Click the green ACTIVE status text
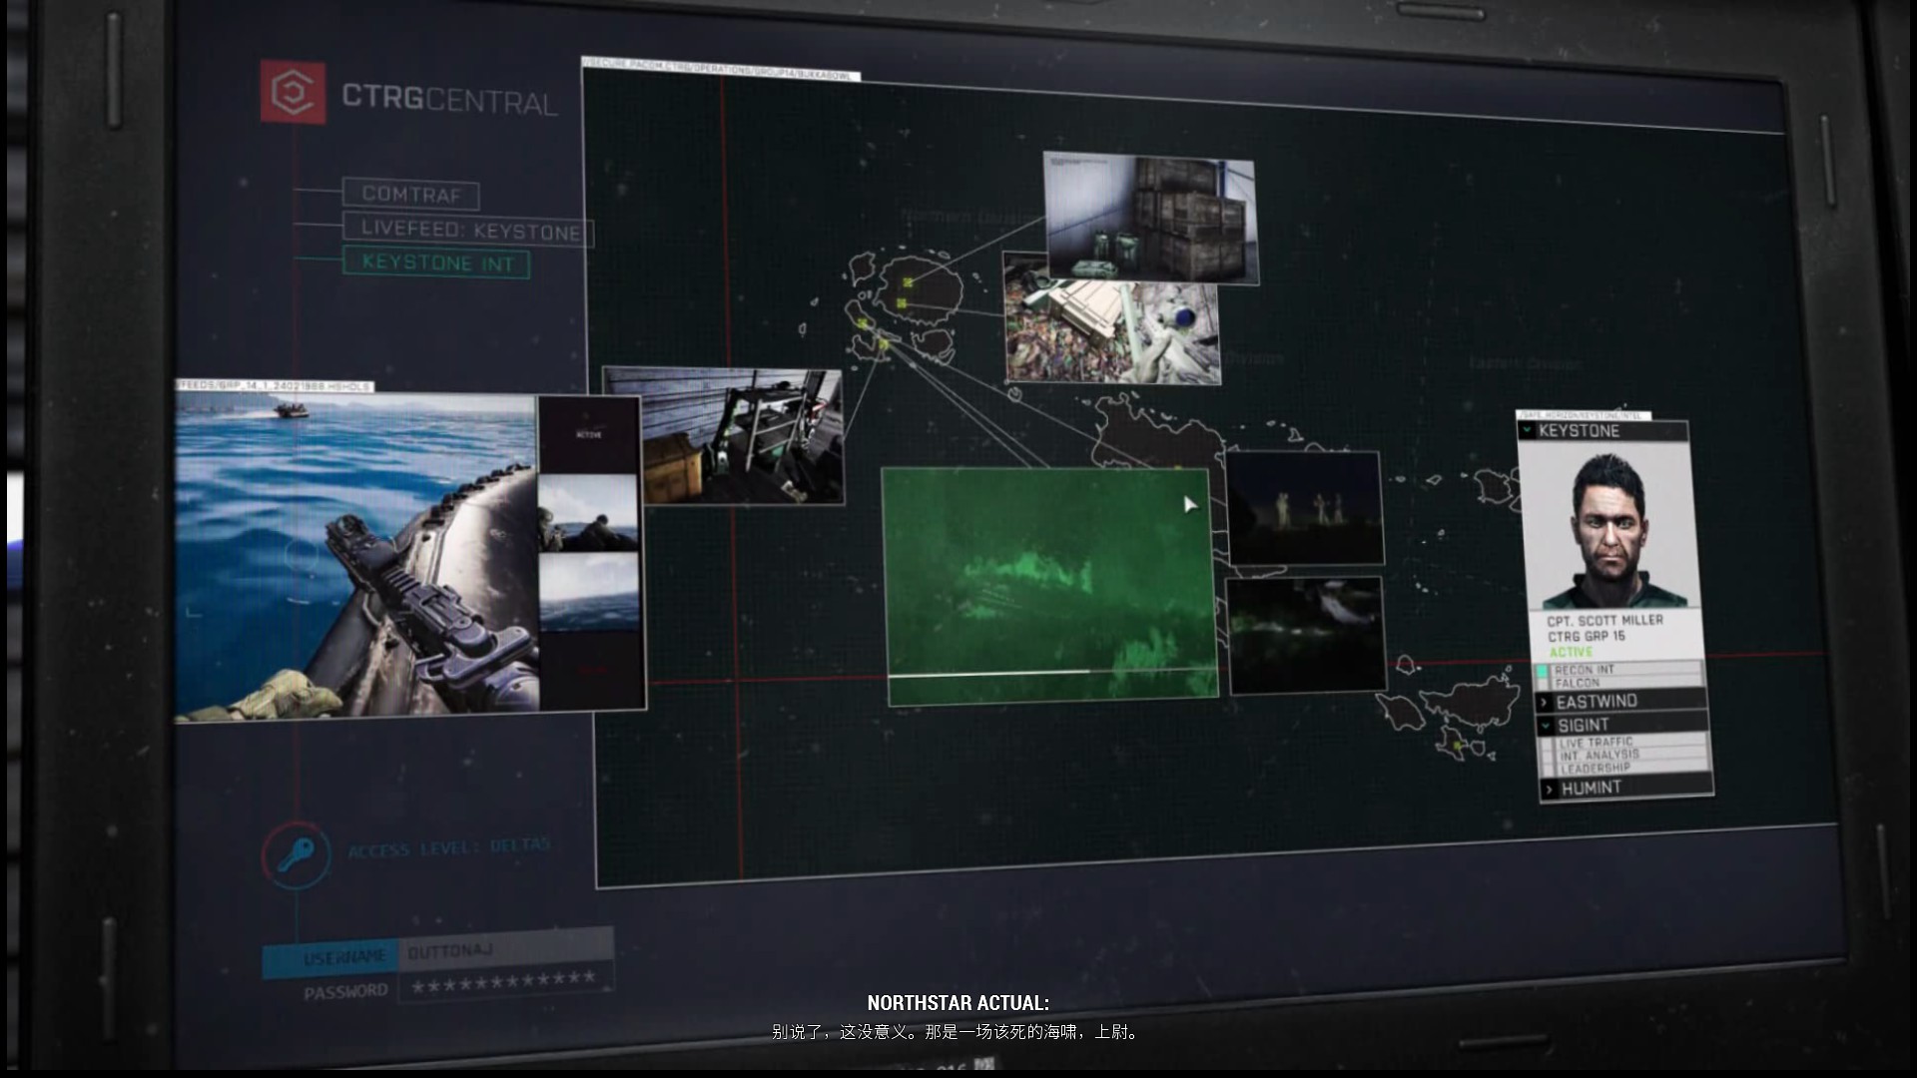 [x=1571, y=652]
